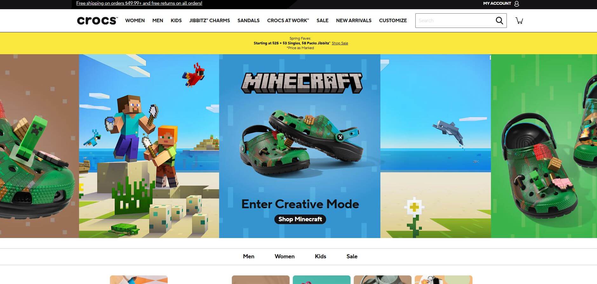Go to Crocs At Work
This screenshot has height=284, width=597.
288,21
